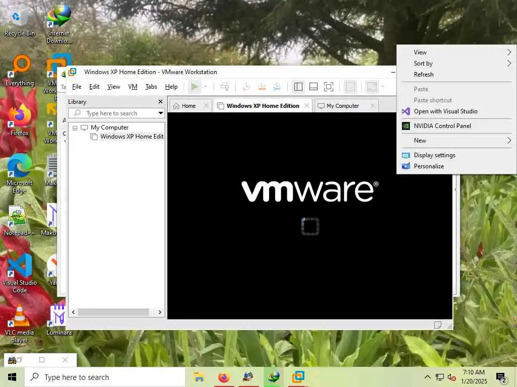The width and height of the screenshot is (517, 387).
Task: Power on the VM with the green play button
Action: (194, 87)
